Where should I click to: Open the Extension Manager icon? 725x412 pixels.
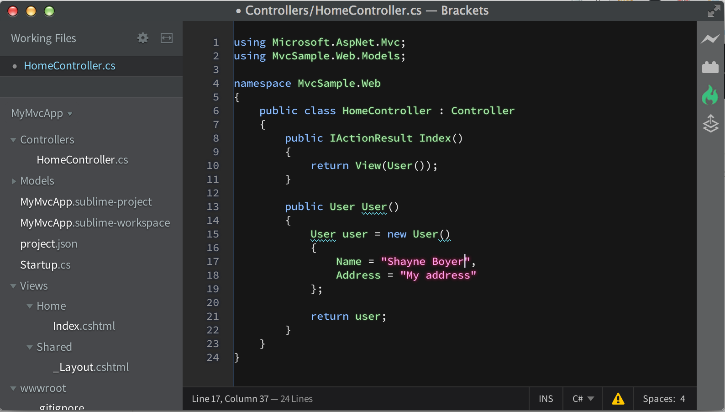pos(710,67)
